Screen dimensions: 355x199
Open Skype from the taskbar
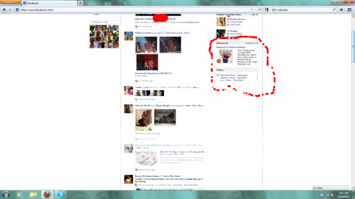point(61,194)
